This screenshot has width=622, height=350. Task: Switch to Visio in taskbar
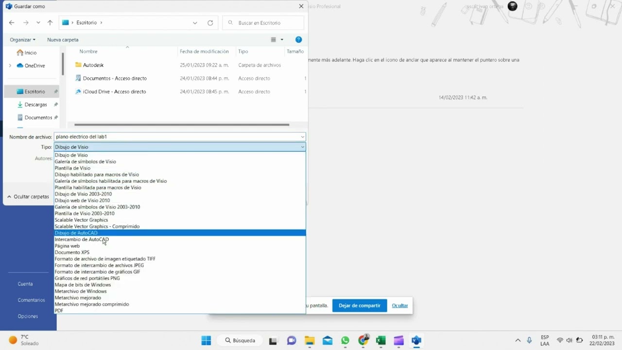tap(416, 341)
